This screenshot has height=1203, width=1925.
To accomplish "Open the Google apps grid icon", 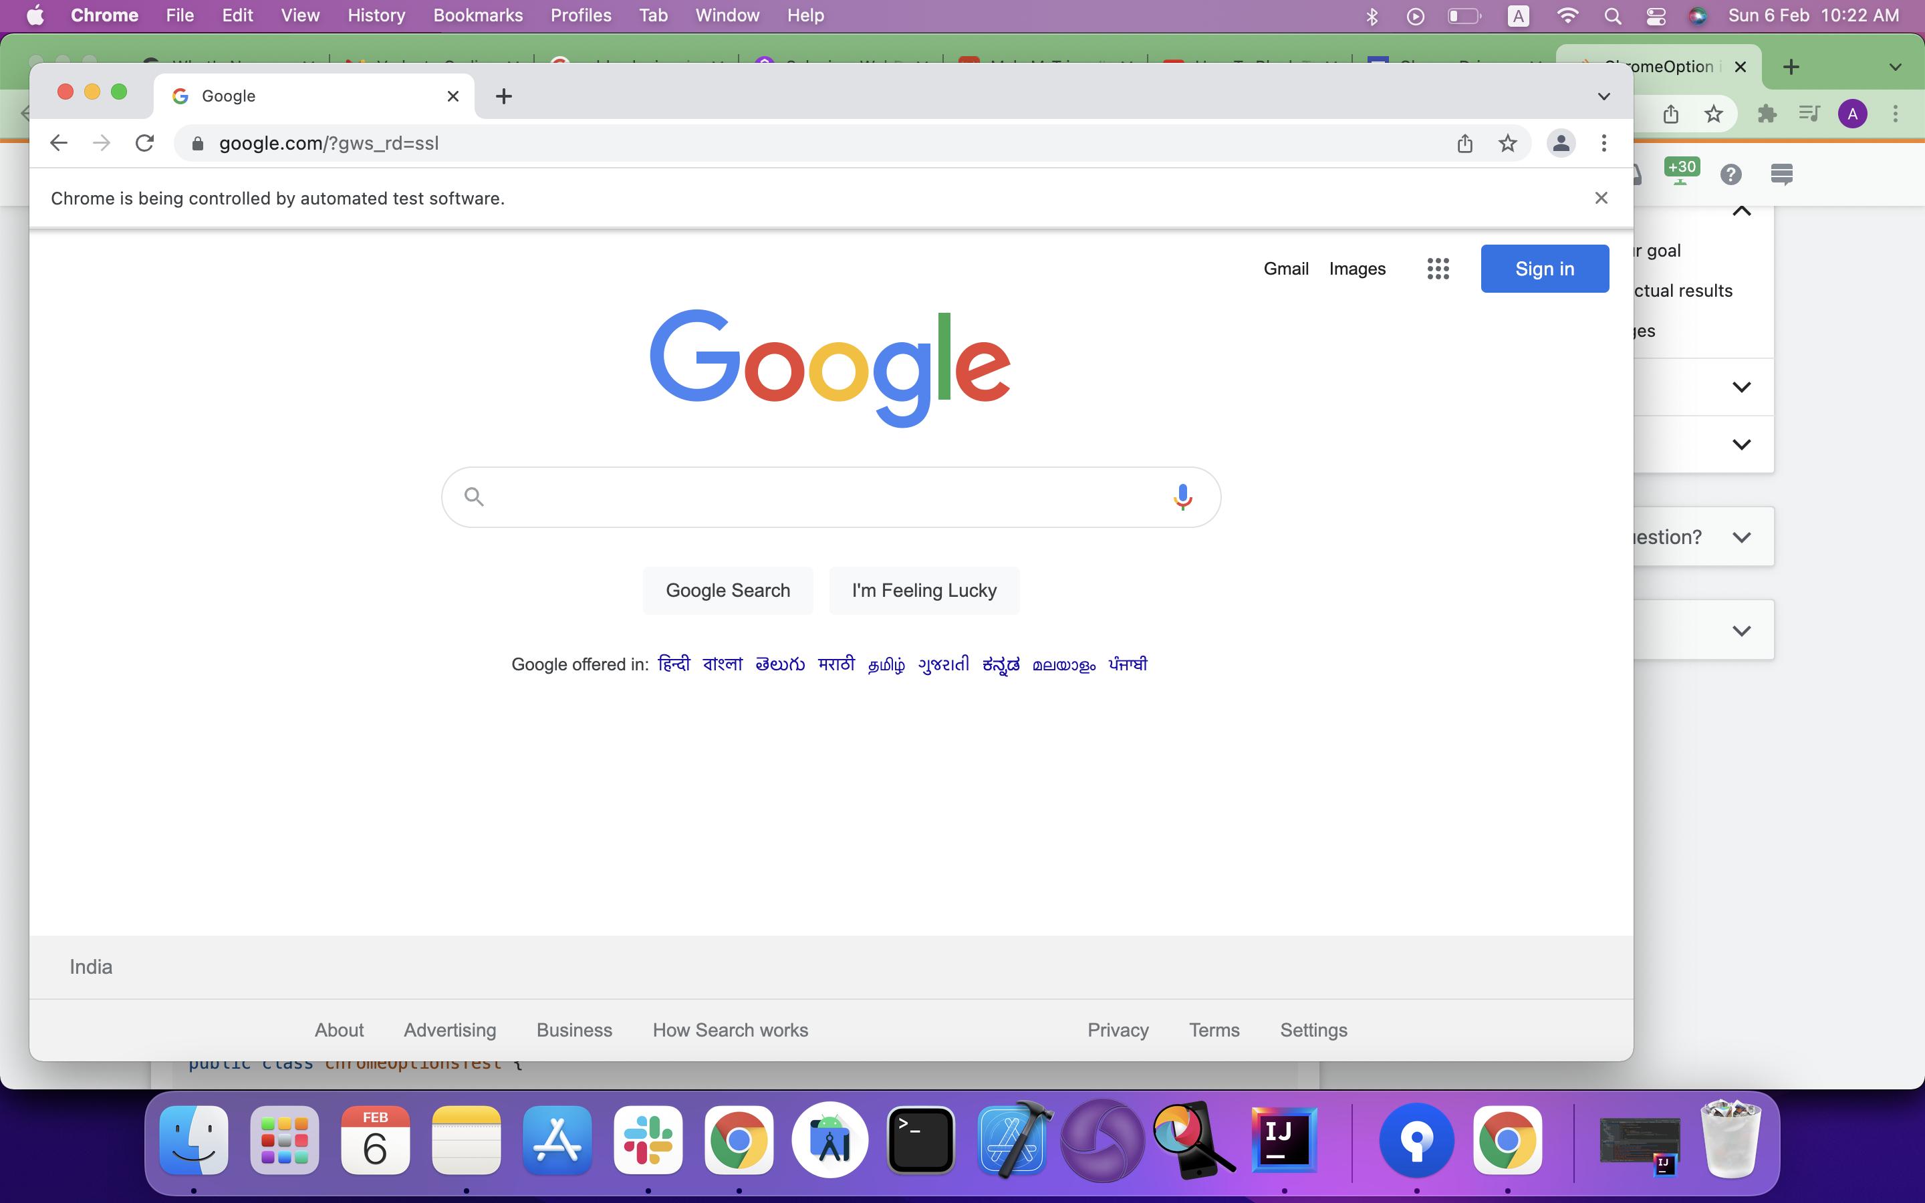I will point(1437,269).
